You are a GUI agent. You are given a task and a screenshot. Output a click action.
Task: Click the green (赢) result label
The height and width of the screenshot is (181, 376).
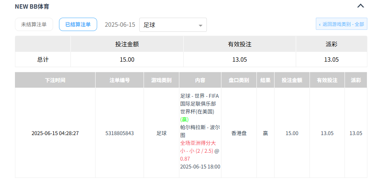click(184, 119)
